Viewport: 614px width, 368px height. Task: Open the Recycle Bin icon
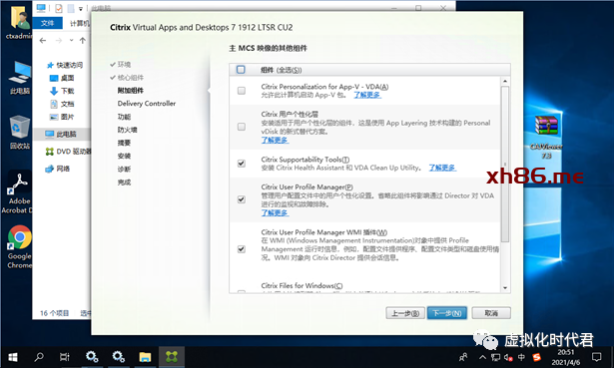click(x=19, y=133)
